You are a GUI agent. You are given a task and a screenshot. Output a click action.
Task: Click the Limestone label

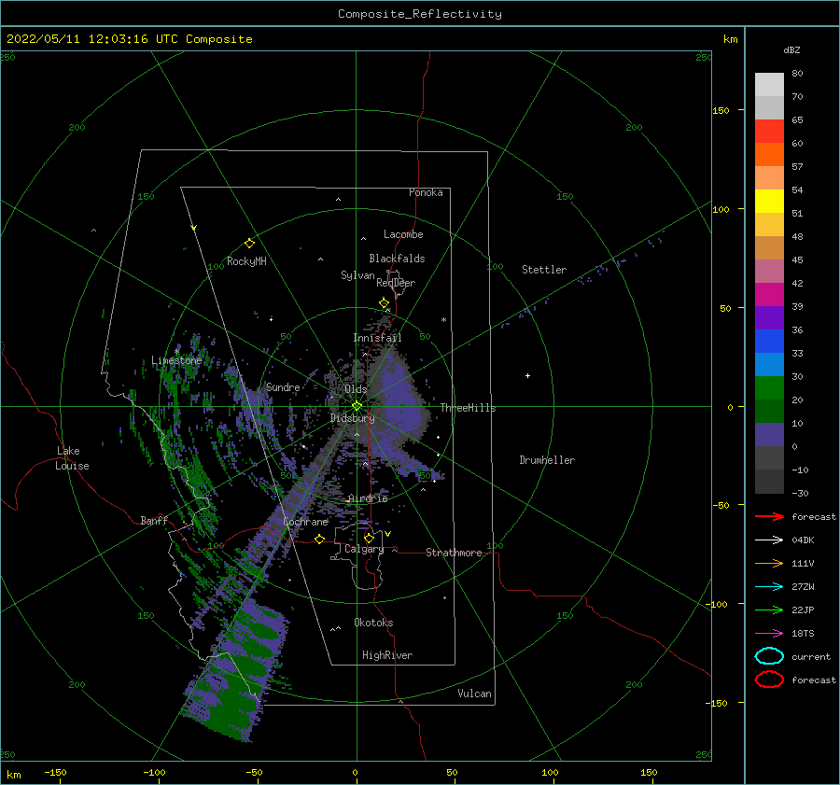[x=176, y=360]
